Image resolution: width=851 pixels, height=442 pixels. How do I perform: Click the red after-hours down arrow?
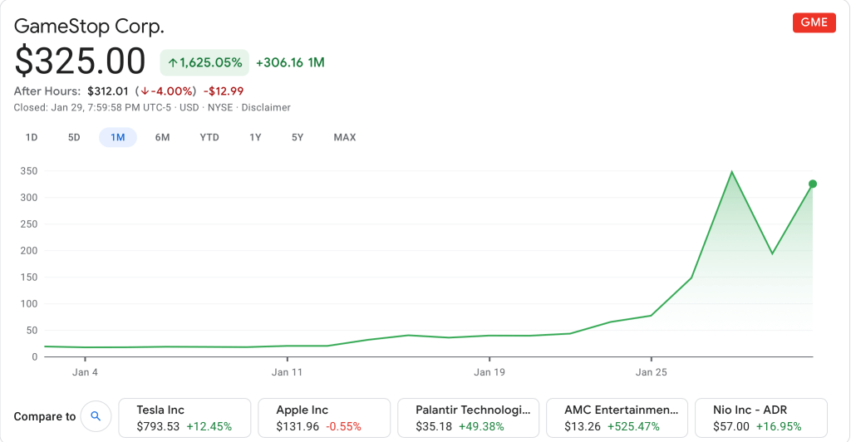145,91
